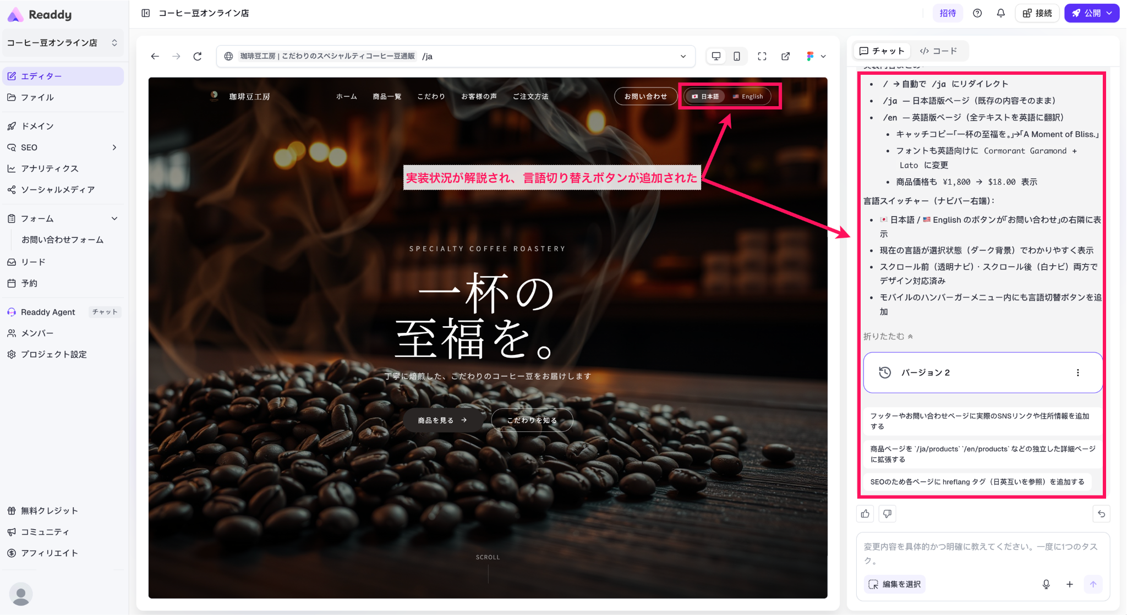Click 編集を選択 button
This screenshot has width=1127, height=615.
point(895,584)
